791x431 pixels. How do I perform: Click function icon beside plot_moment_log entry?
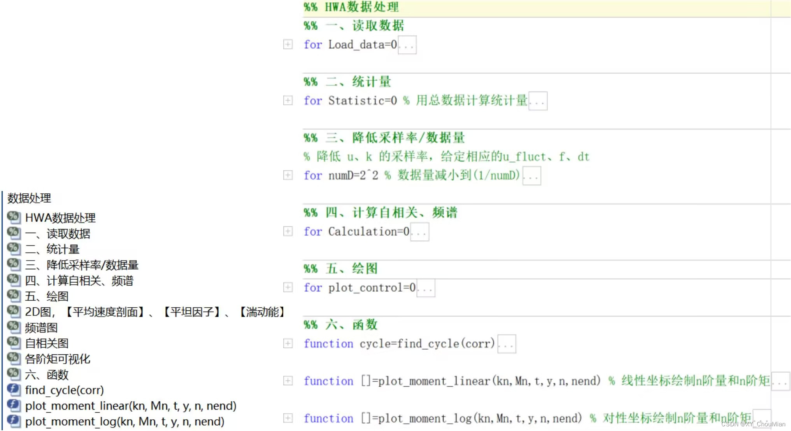(x=14, y=421)
